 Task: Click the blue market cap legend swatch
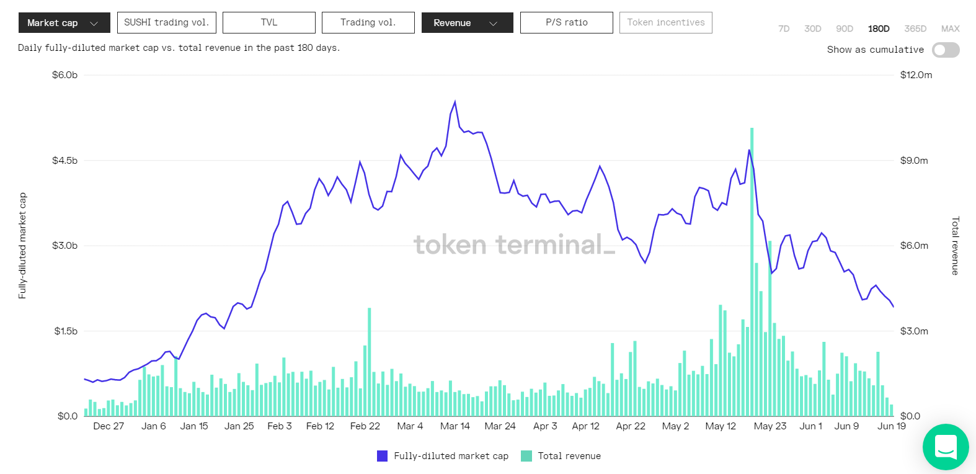click(x=382, y=456)
